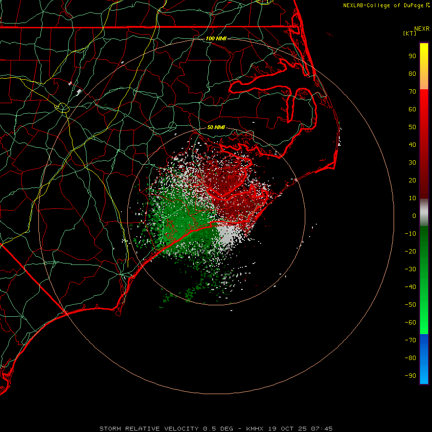
Task: Click the -30 knot label on the scale
Action: click(x=410, y=269)
